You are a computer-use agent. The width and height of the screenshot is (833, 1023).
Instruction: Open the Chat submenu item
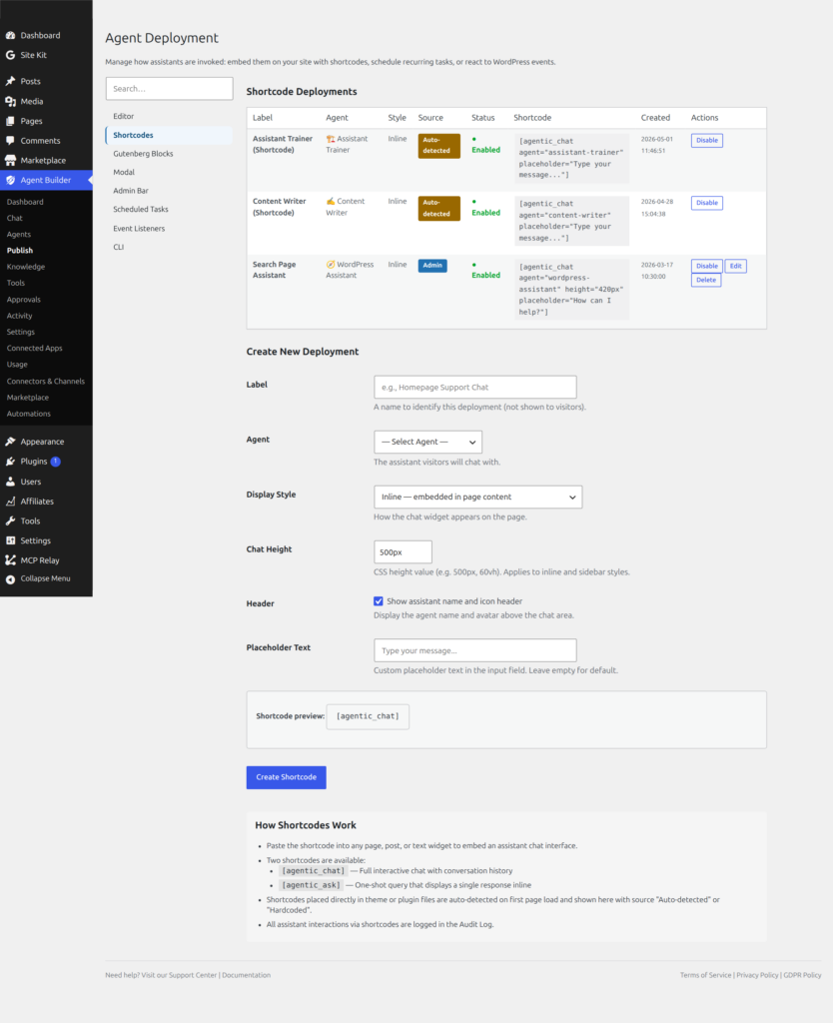click(14, 218)
